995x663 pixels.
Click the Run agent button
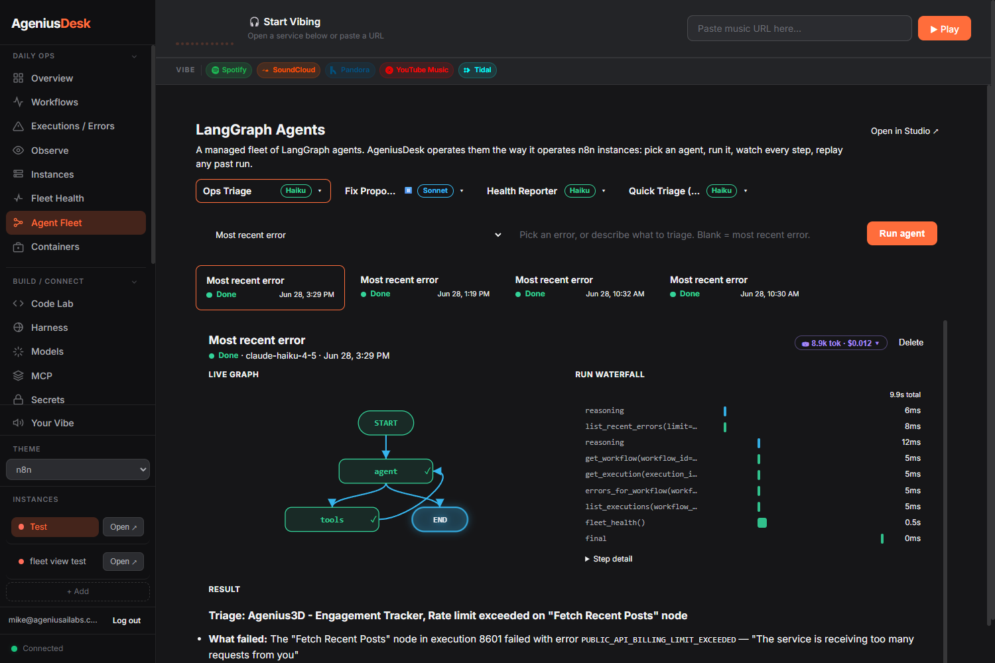[902, 233]
